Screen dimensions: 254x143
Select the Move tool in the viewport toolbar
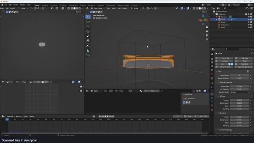[88, 27]
